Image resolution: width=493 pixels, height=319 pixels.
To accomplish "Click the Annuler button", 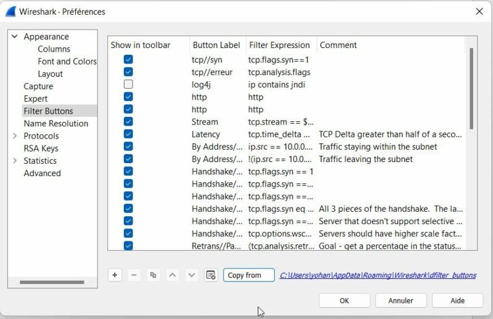I will coord(401,301).
